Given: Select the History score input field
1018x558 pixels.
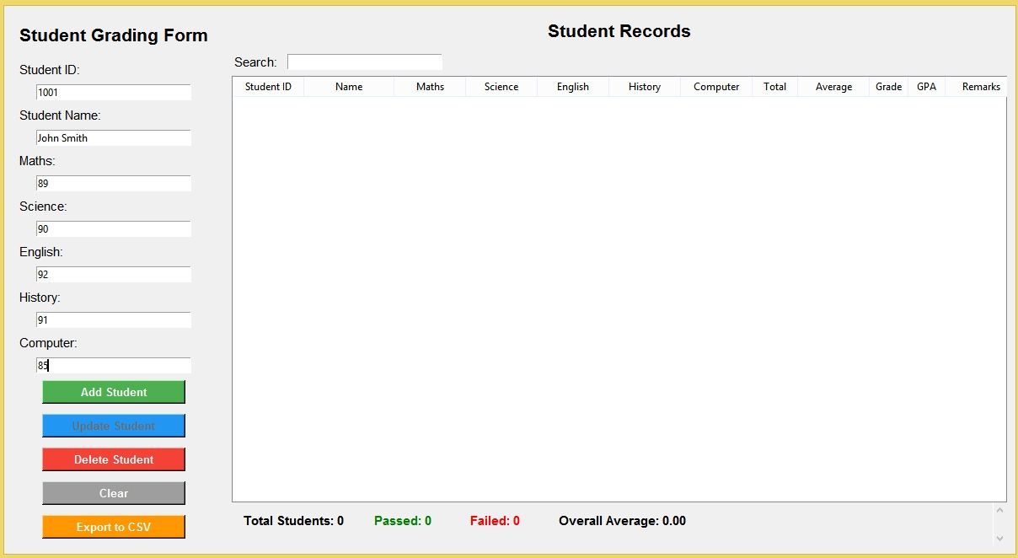Looking at the screenshot, I should click(114, 320).
